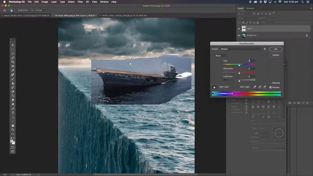Select the eyedropper in Hue/Saturation dialog
The image size is (313, 176).
[255, 87]
